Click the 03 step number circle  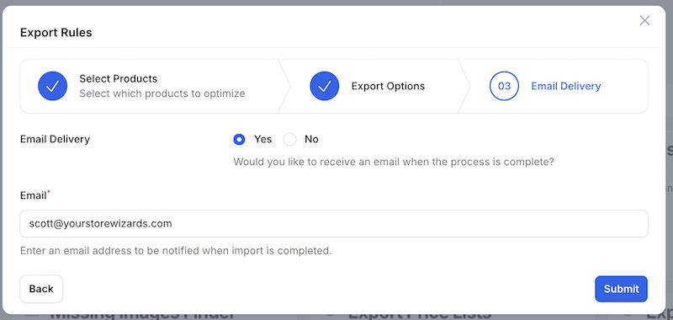(504, 86)
